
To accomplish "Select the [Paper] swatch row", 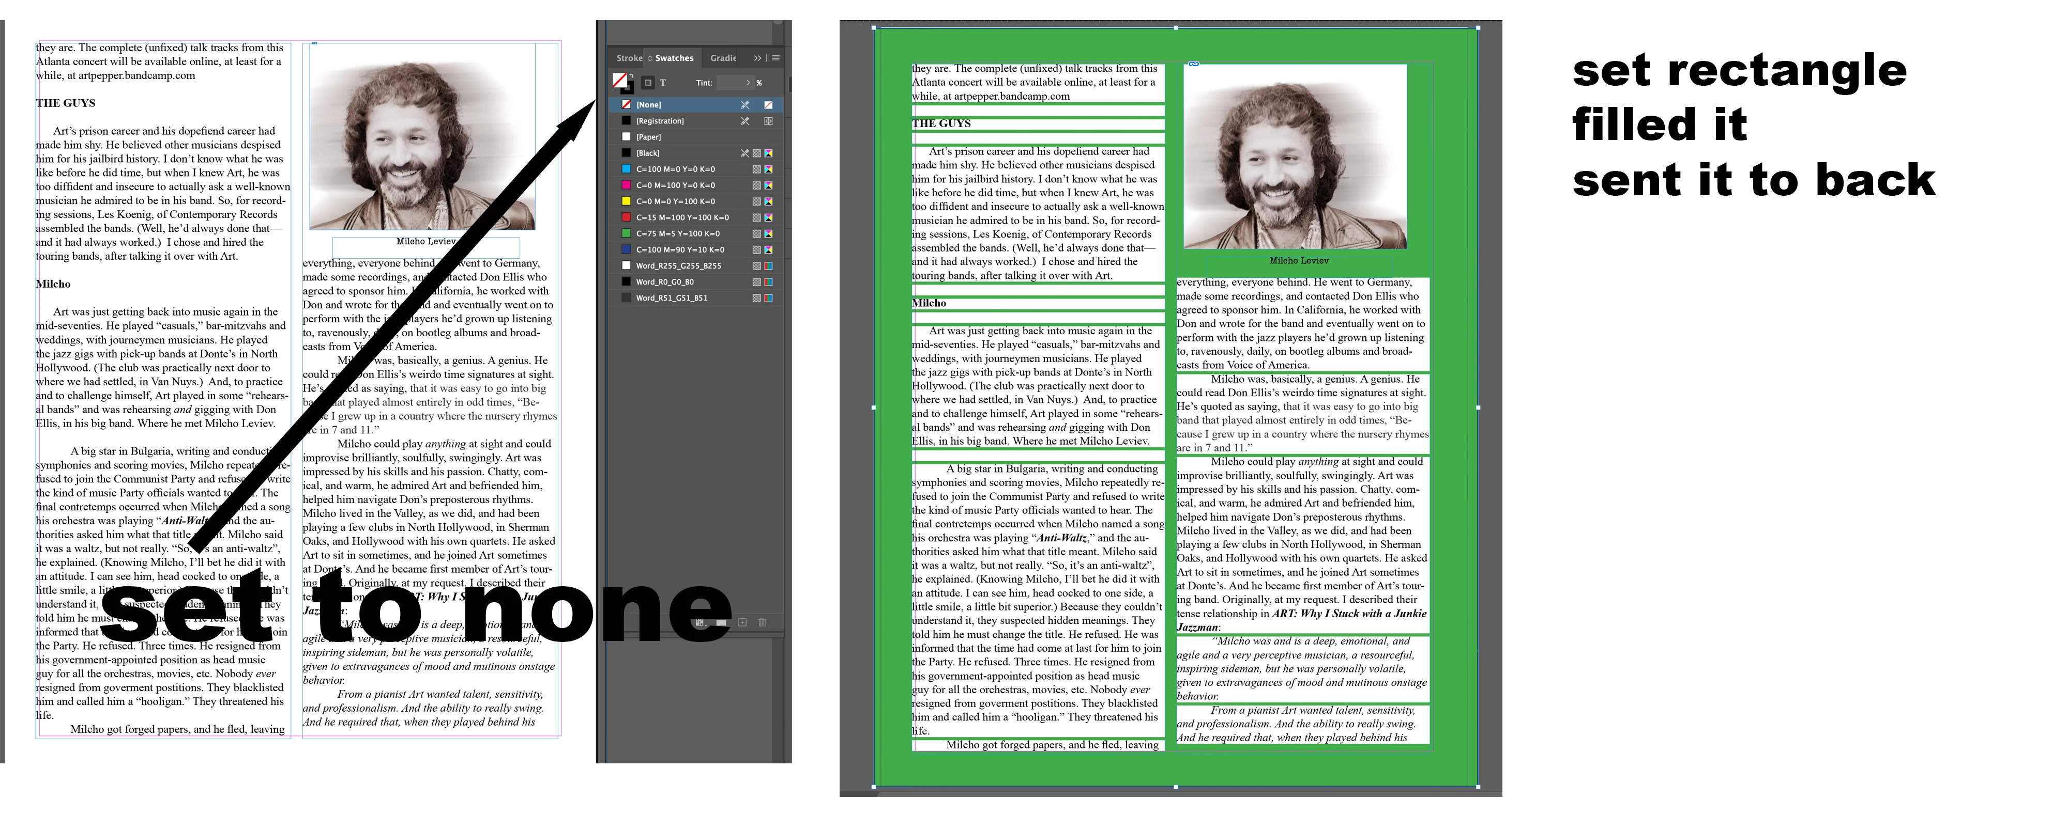I will point(649,137).
